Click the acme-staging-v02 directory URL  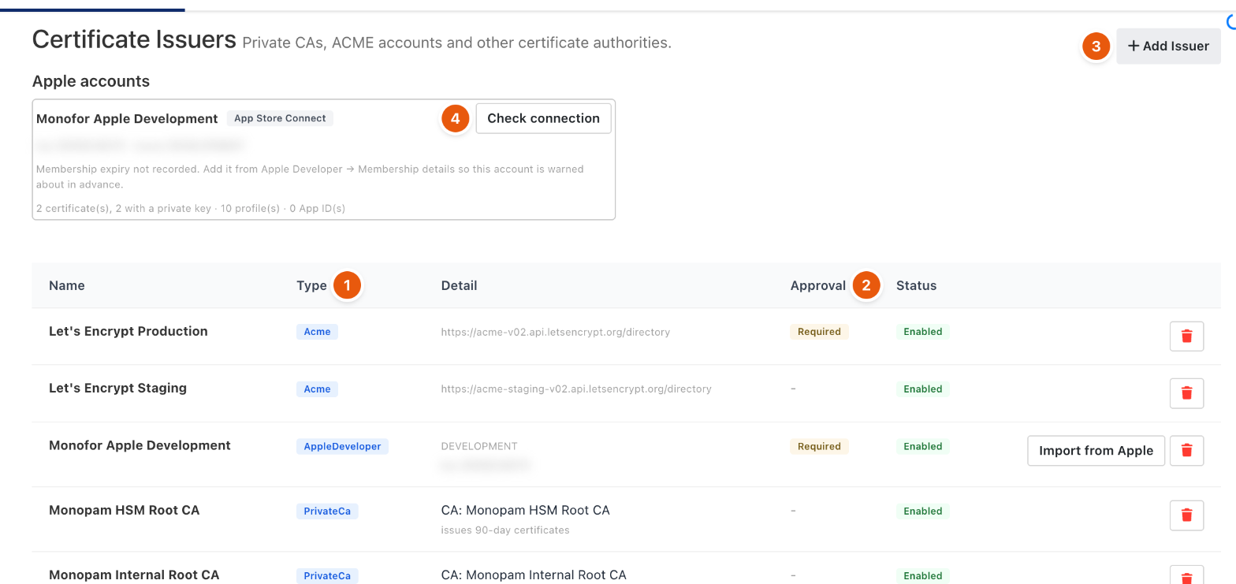point(576,389)
